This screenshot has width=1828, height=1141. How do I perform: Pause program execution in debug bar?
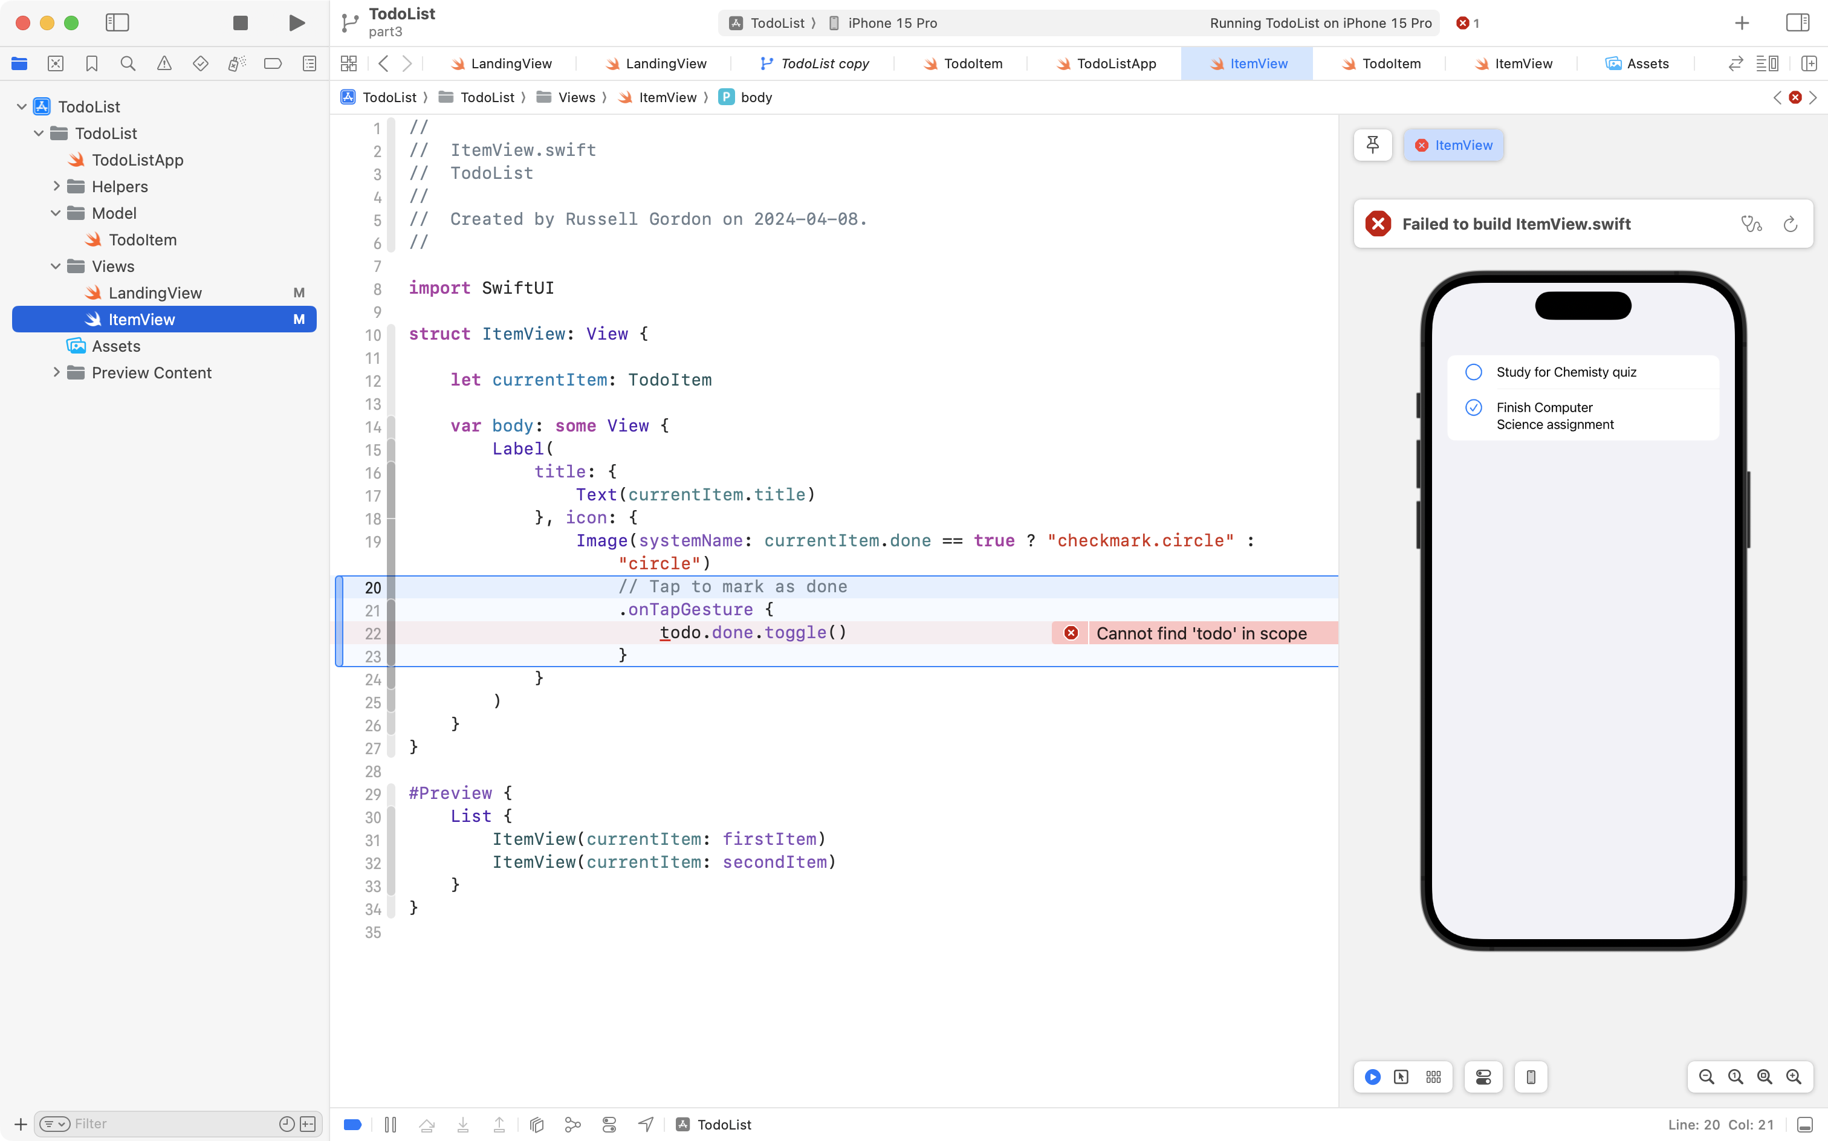point(391,1125)
